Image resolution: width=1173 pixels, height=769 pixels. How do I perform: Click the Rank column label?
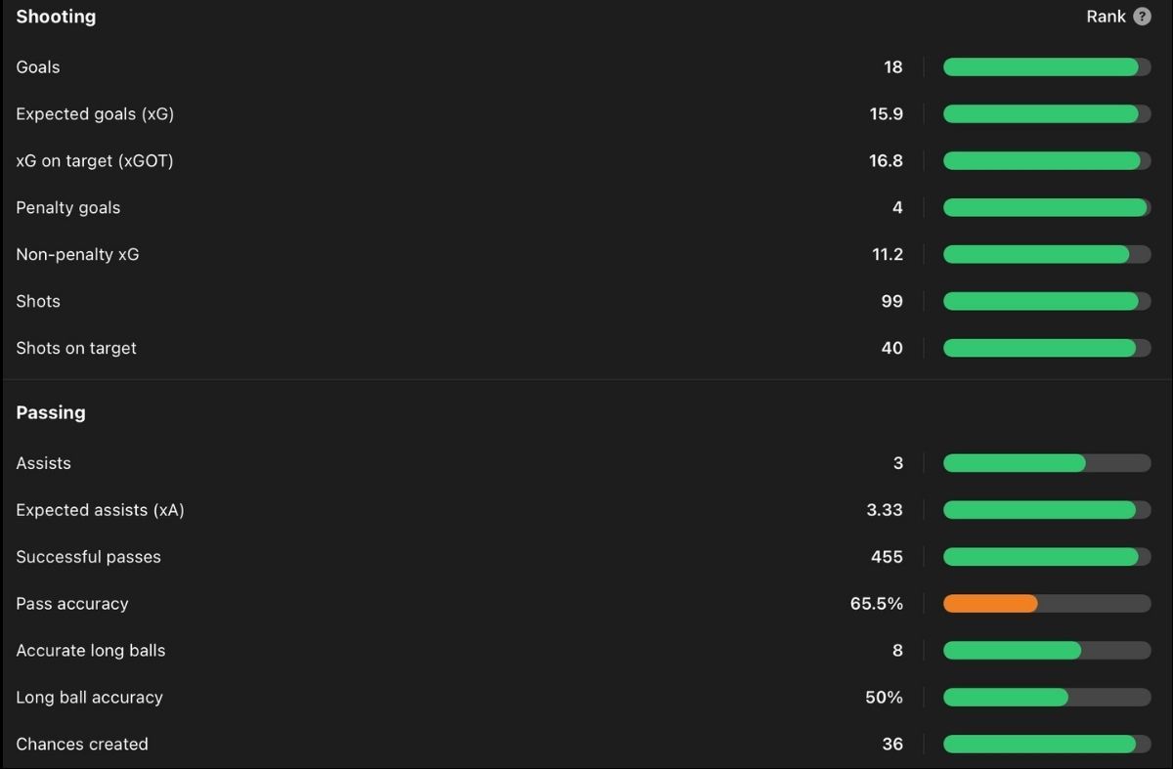click(1106, 17)
